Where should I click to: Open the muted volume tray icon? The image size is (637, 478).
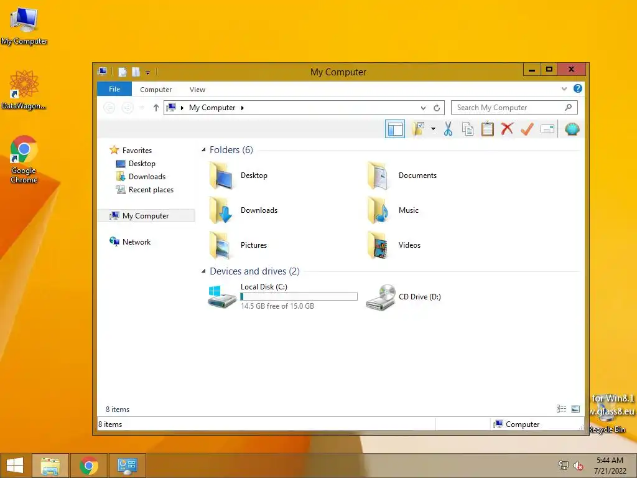point(579,466)
